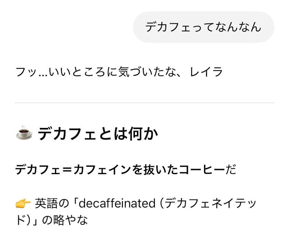Click the bold word コーヒー
This screenshot has width=289, height=235.
(x=202, y=170)
